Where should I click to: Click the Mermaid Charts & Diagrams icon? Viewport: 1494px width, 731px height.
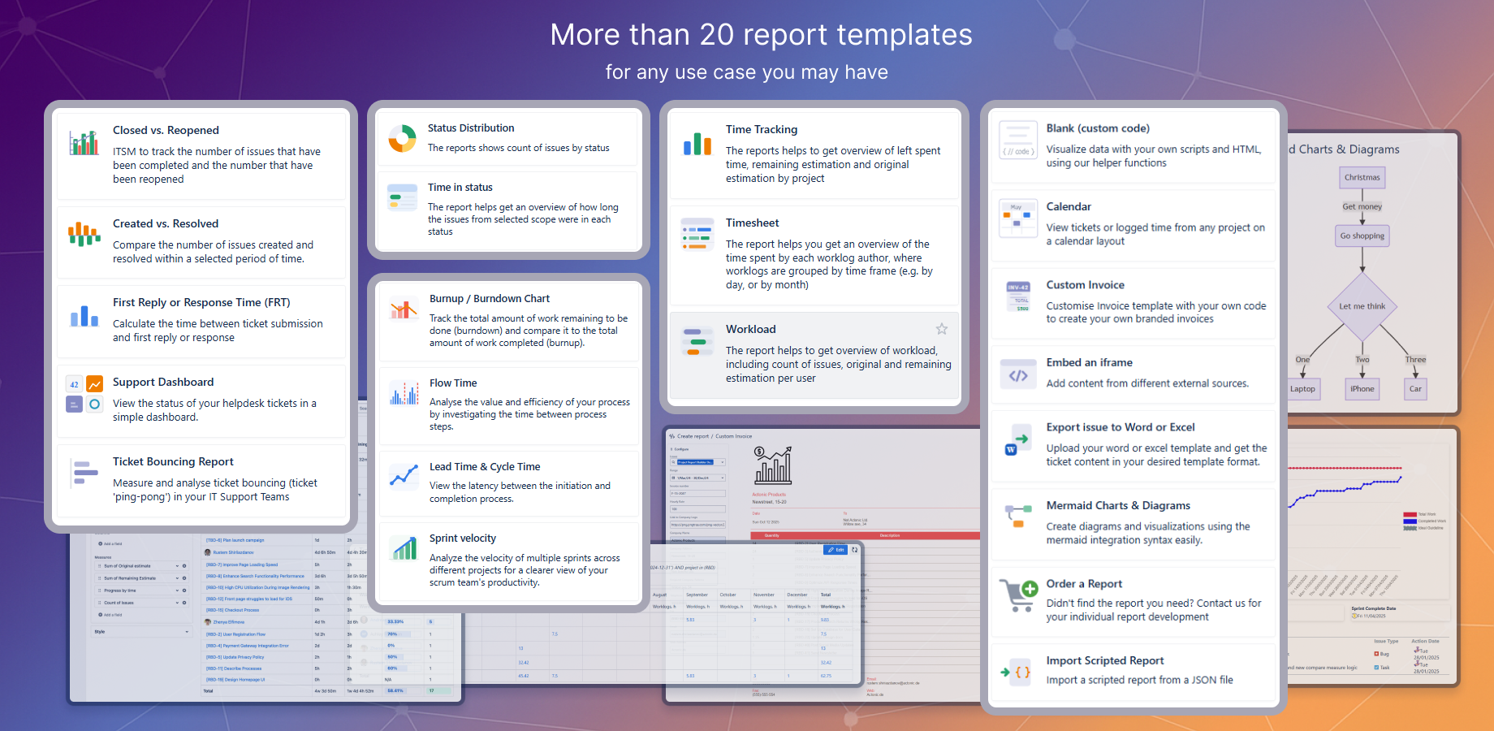pyautogui.click(x=1017, y=517)
